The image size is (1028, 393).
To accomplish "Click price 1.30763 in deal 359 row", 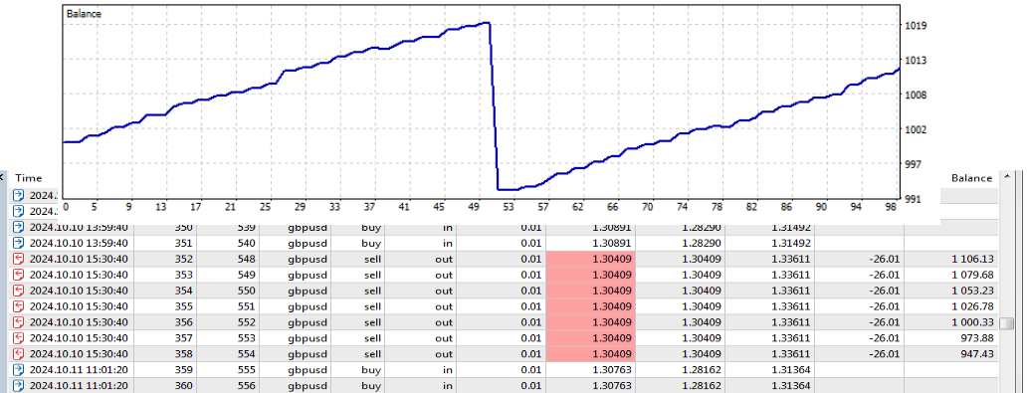I will (612, 369).
